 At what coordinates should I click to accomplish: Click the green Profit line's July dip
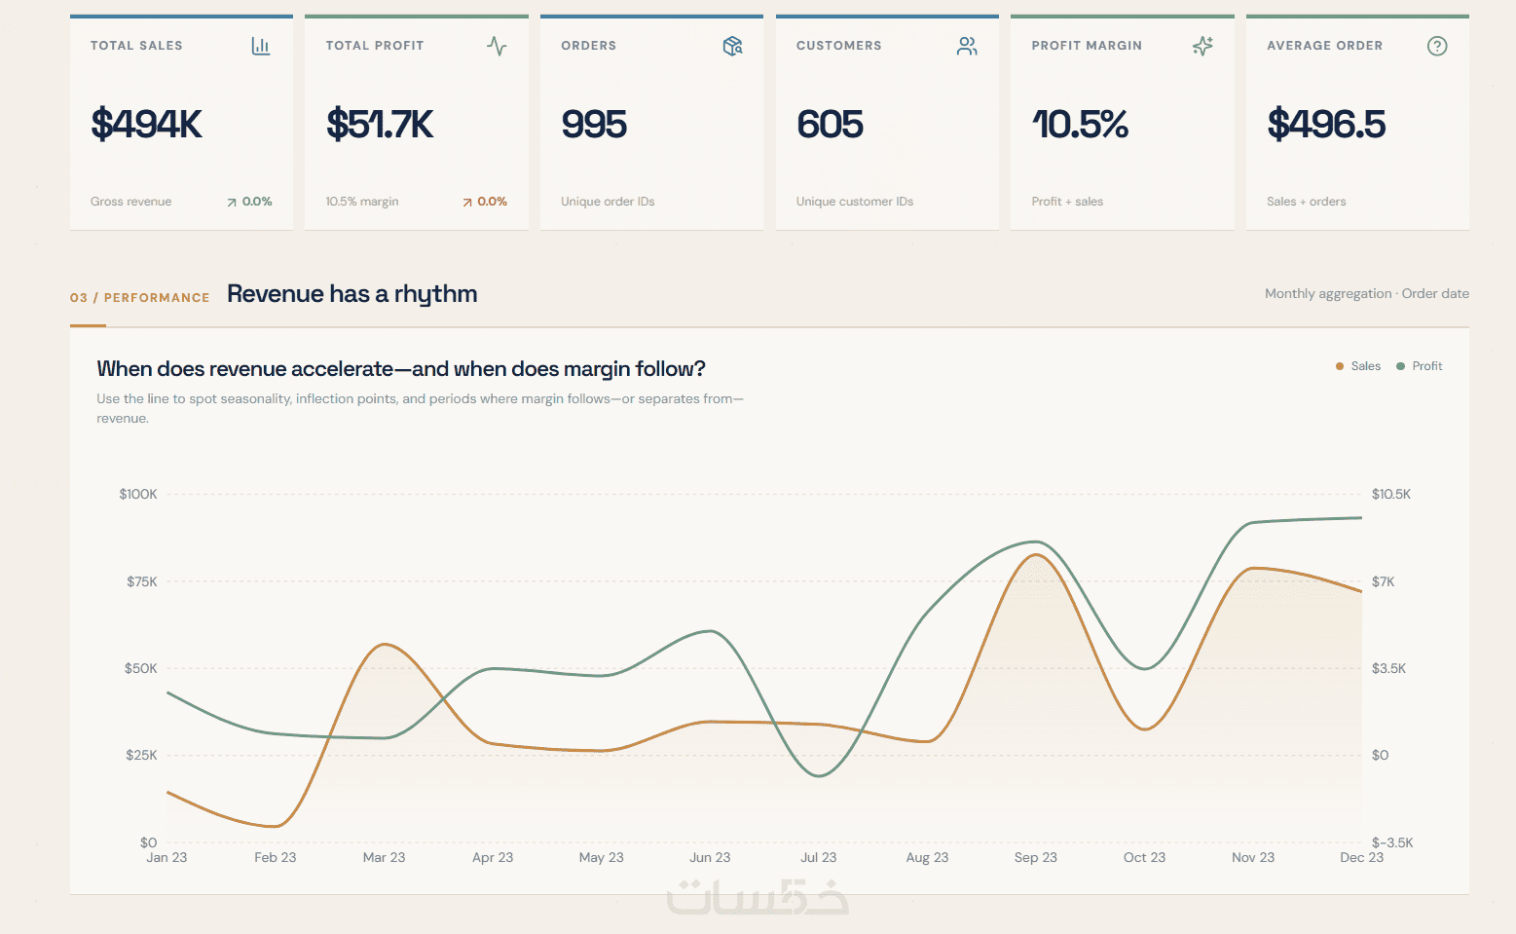coord(820,775)
